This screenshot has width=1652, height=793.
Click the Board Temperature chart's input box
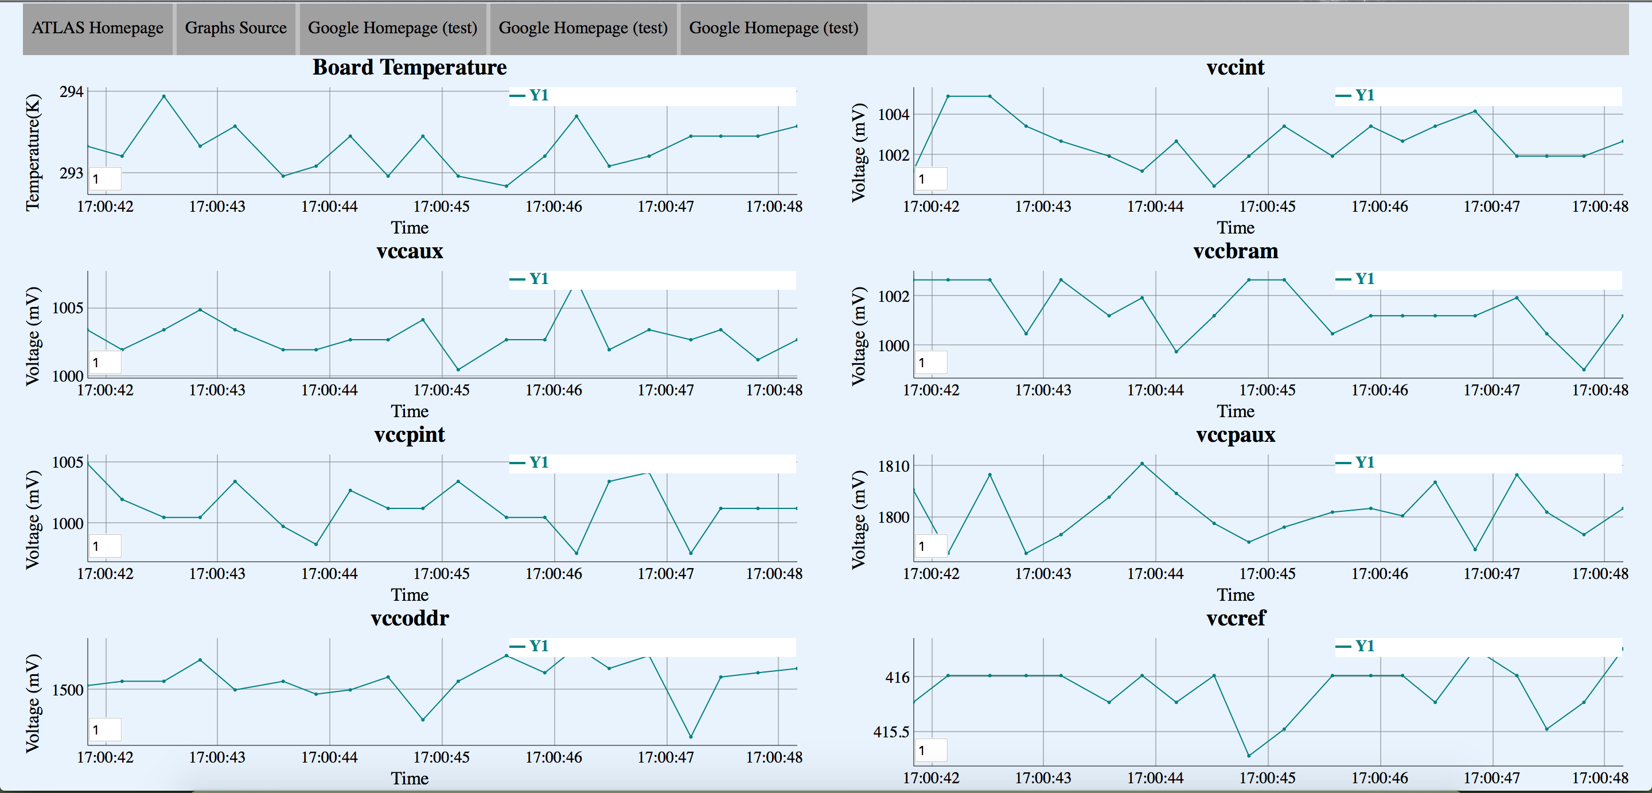pos(105,179)
